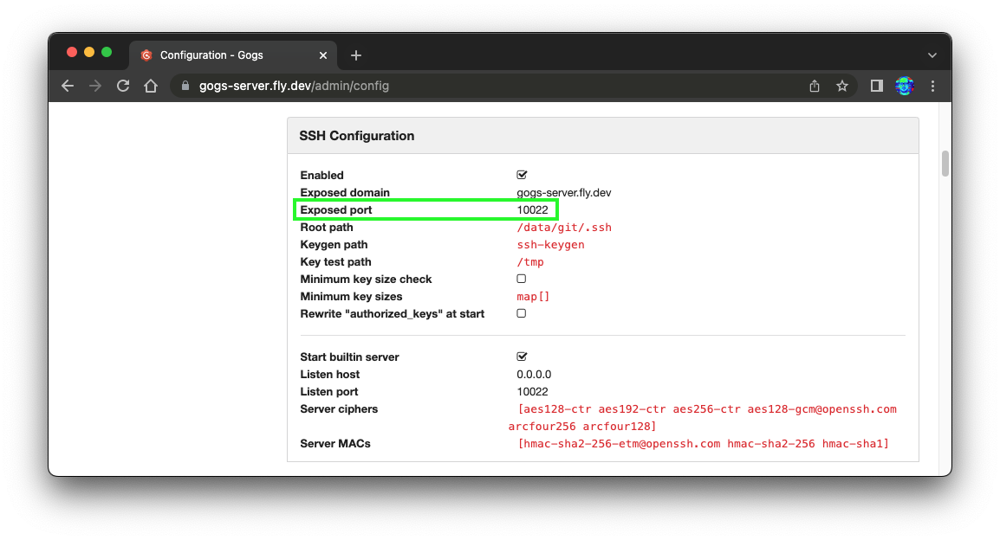Click the browser profile avatar
This screenshot has height=540, width=1000.
[904, 86]
